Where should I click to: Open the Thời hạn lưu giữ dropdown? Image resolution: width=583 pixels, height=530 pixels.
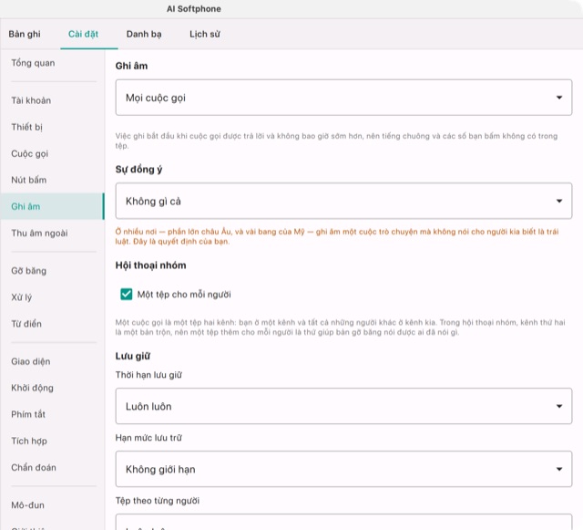[x=343, y=406]
